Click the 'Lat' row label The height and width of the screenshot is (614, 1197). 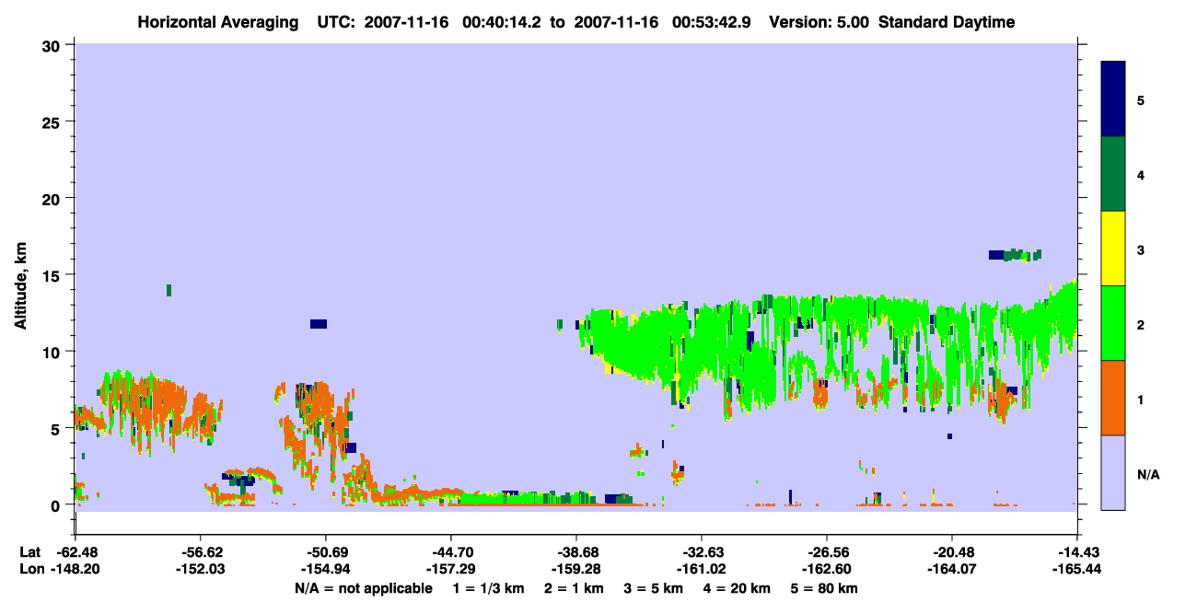29,552
